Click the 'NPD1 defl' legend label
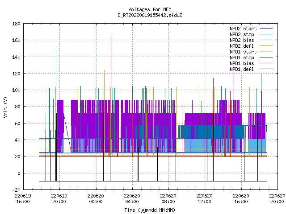The width and height of the screenshot is (286, 214). [242, 70]
